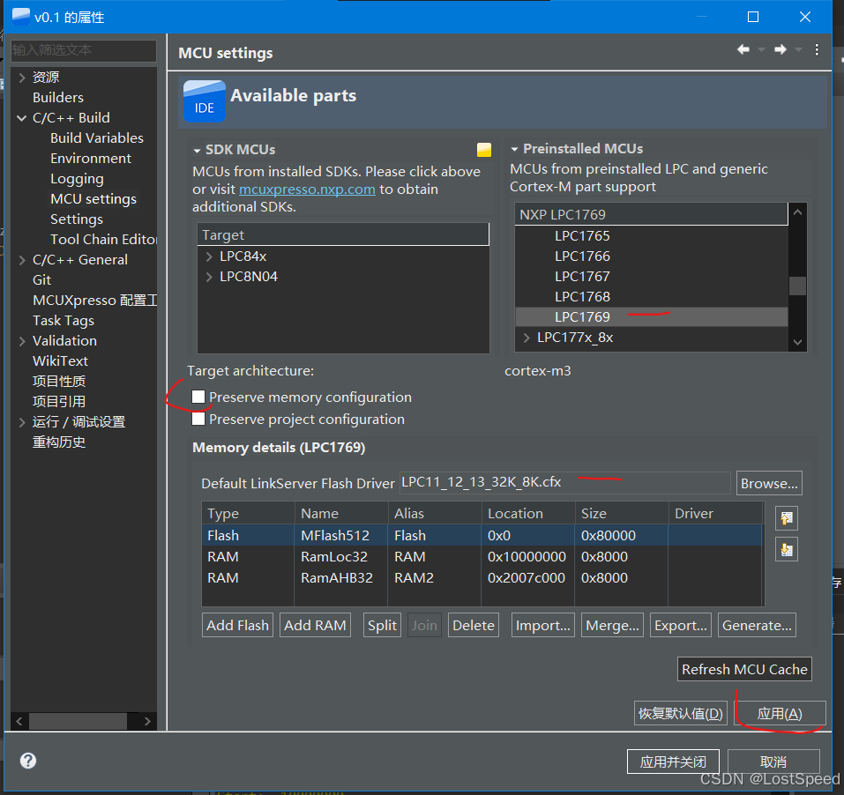Expand the 运行 / 调试设置 tree node
Image resolution: width=844 pixels, height=795 pixels.
click(22, 422)
